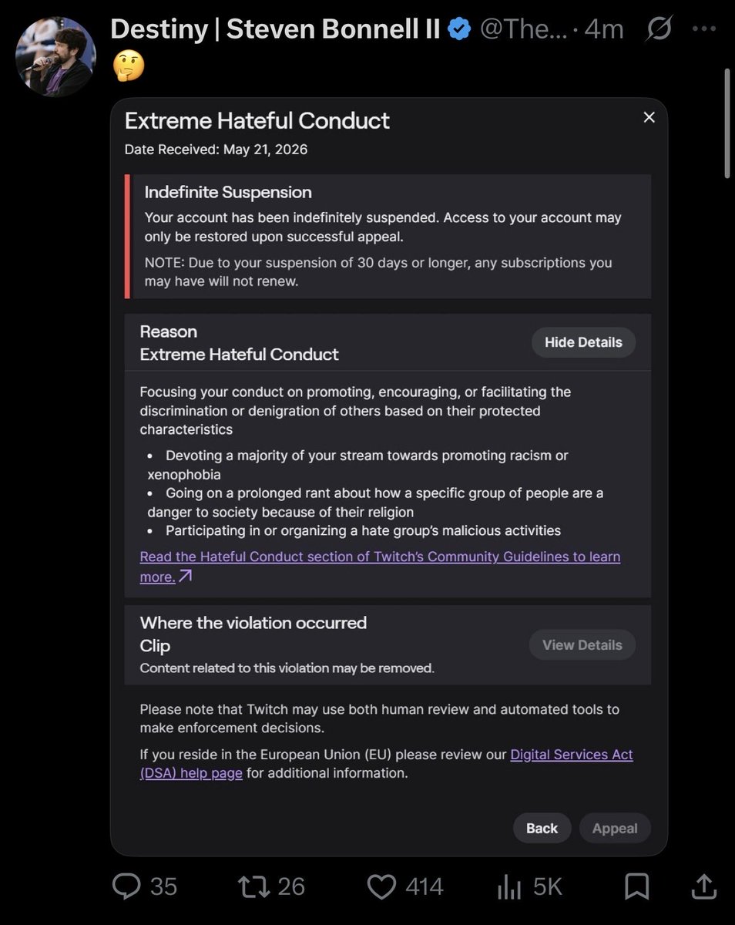This screenshot has height=925, width=735.
Task: Click the truncated @The... handle
Action: (x=524, y=30)
